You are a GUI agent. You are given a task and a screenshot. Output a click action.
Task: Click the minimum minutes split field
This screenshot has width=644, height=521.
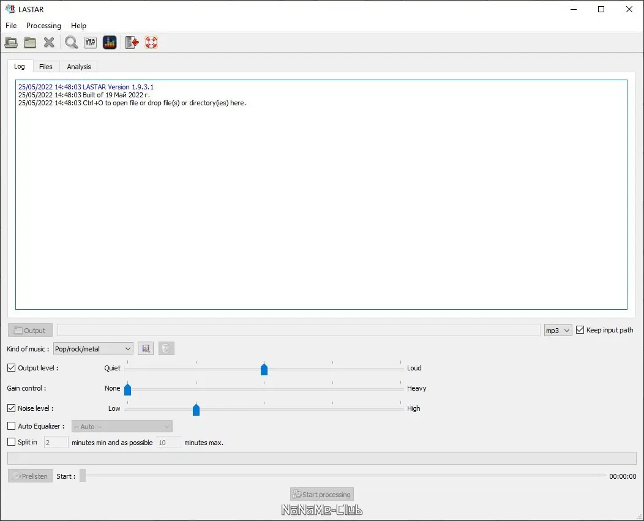pyautogui.click(x=56, y=442)
